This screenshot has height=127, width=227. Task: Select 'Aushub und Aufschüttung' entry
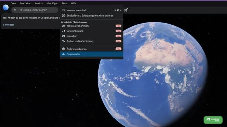[92, 41]
